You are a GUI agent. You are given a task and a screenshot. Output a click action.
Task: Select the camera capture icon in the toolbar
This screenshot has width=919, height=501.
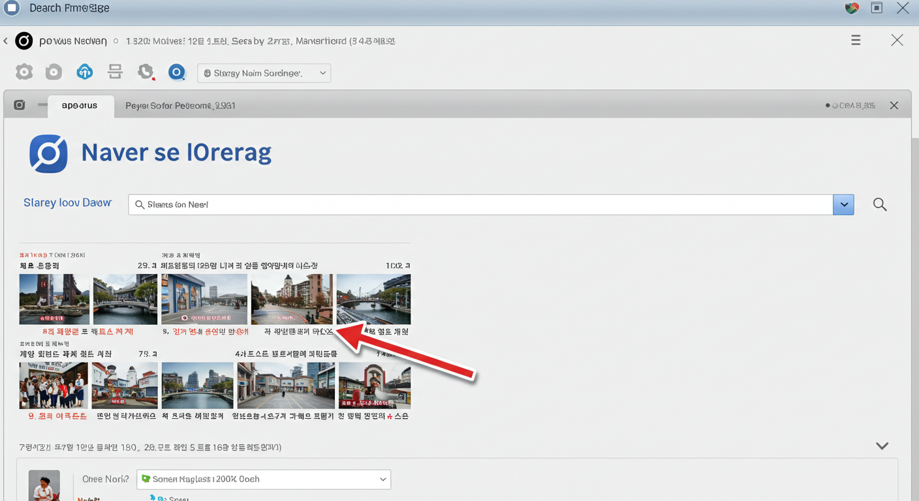click(x=54, y=72)
